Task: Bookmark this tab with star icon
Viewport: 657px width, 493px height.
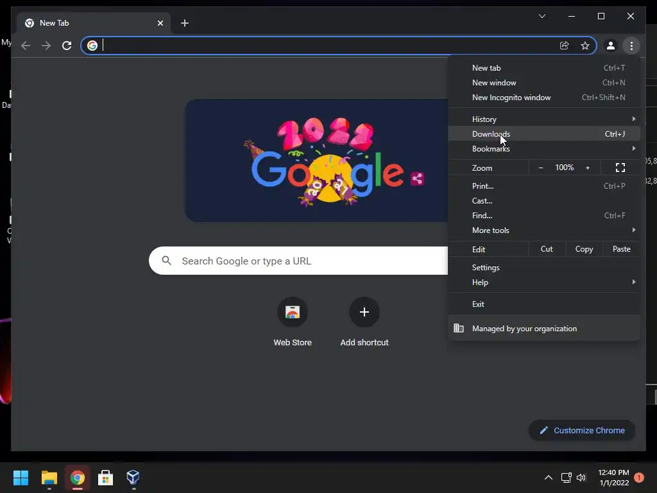Action: click(585, 46)
